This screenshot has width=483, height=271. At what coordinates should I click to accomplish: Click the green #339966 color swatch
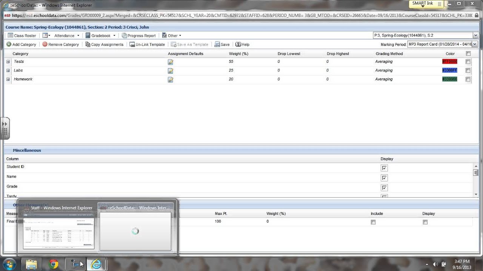(449, 79)
